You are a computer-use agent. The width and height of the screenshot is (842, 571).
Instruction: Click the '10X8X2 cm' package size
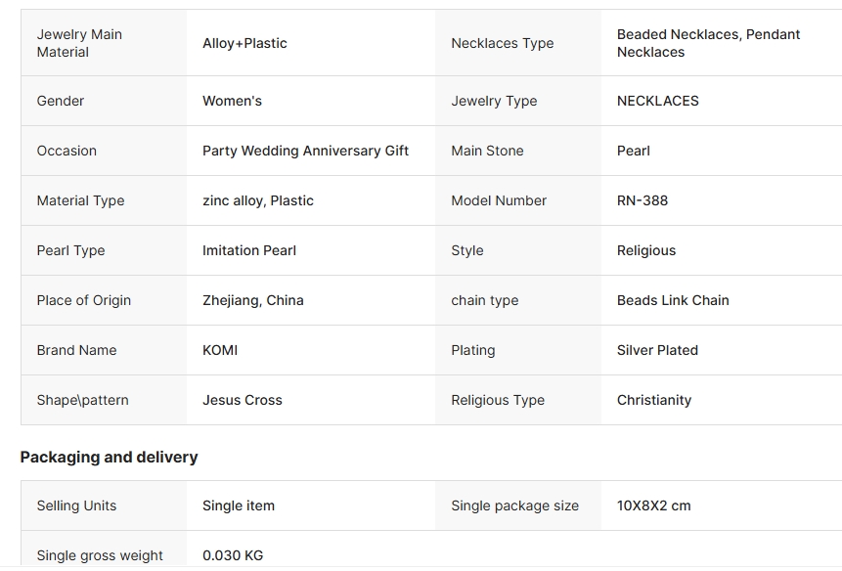click(653, 505)
